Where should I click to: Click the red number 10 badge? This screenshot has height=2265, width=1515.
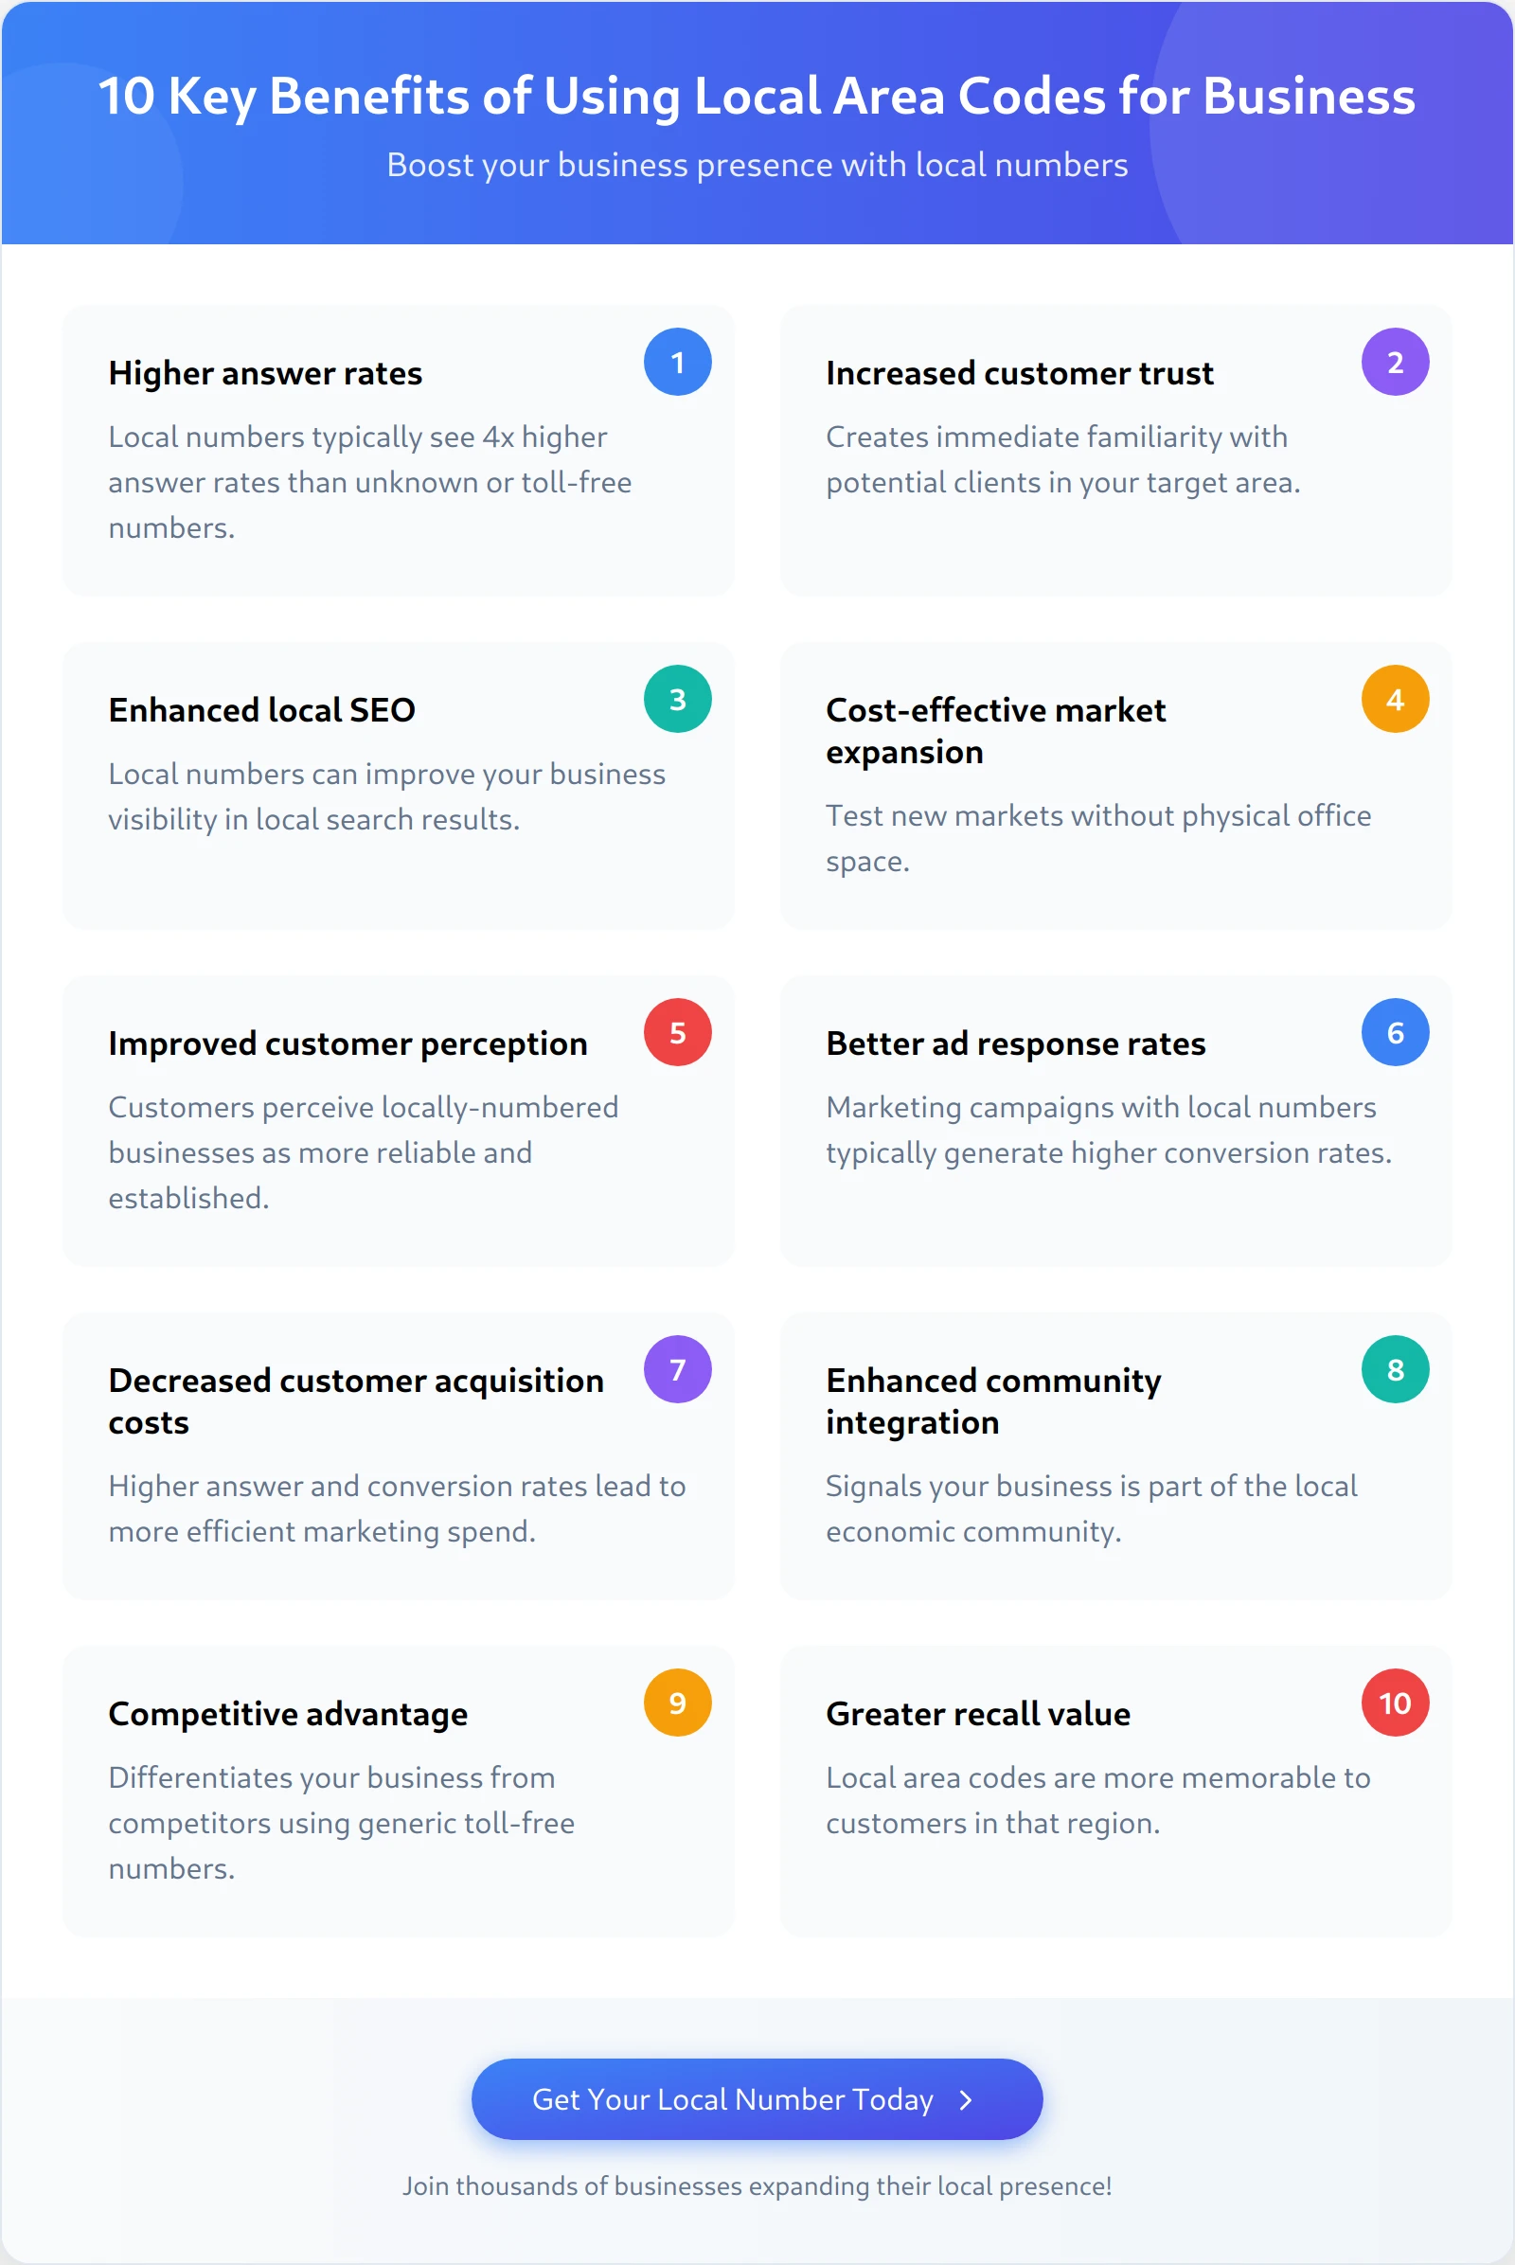1394,1702
